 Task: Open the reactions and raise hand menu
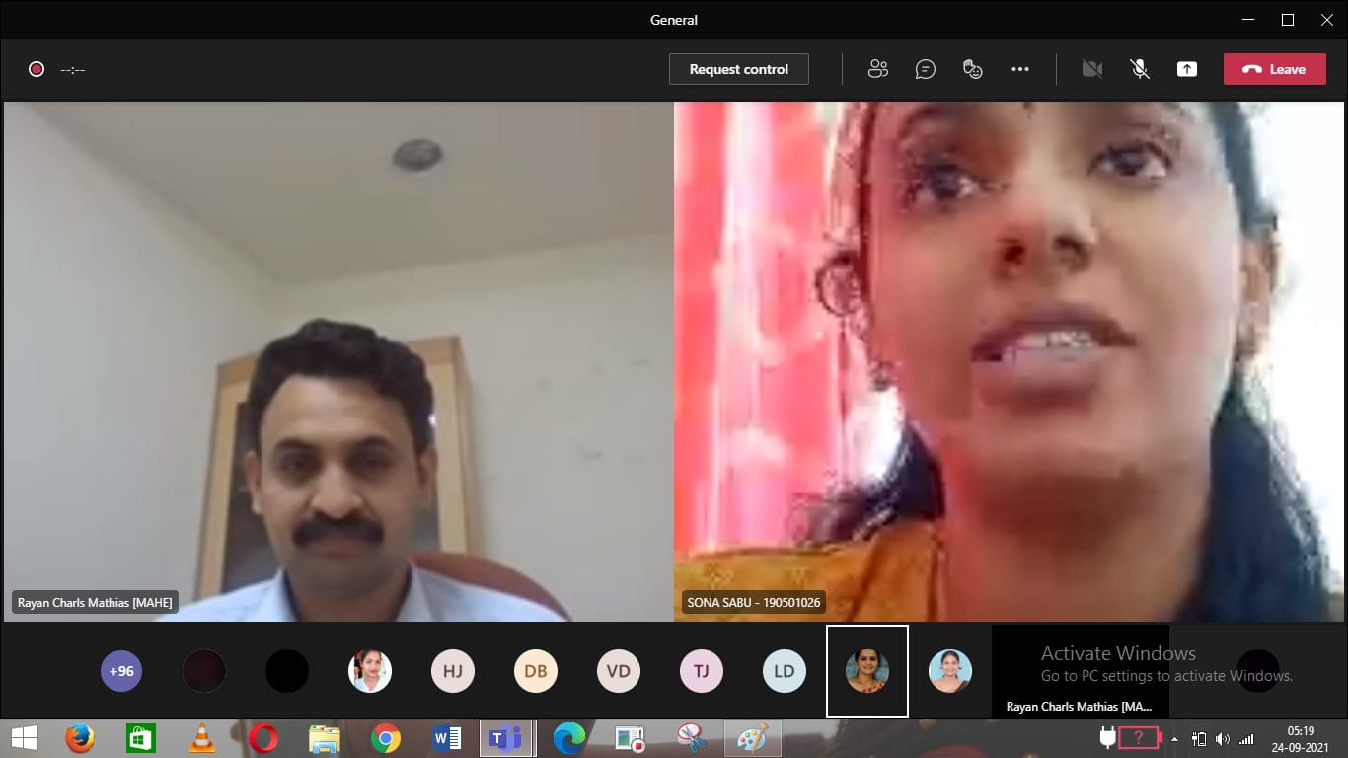tap(973, 69)
